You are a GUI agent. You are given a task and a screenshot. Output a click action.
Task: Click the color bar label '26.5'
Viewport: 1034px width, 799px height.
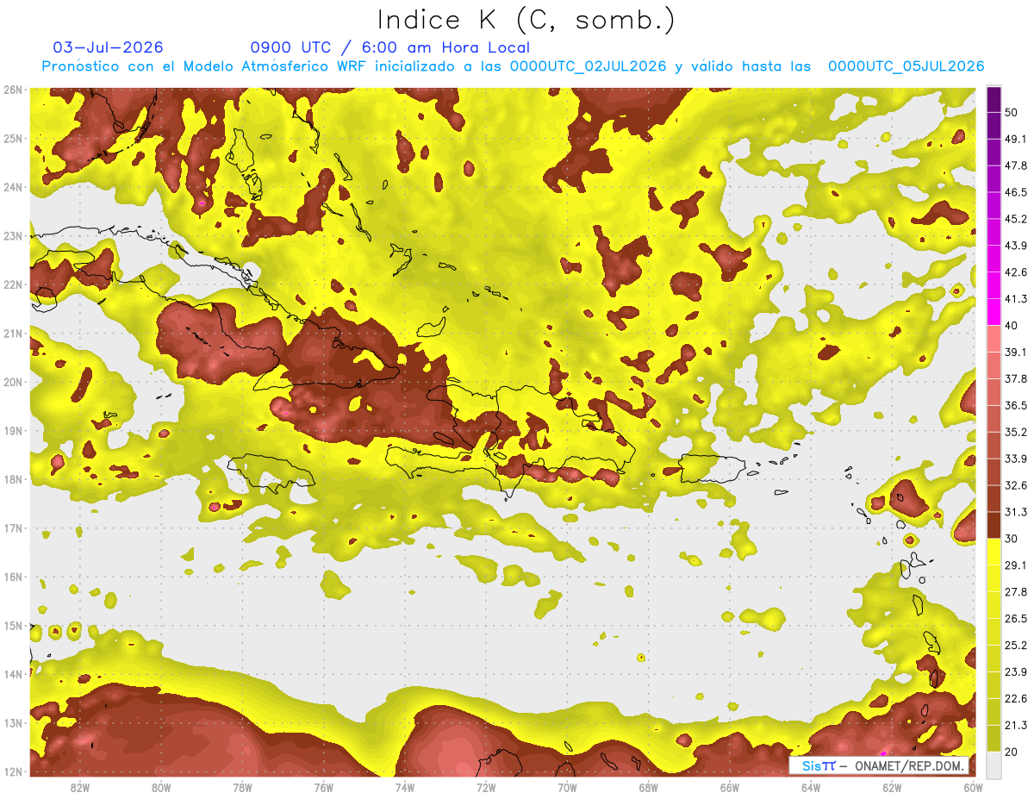pos(1016,619)
